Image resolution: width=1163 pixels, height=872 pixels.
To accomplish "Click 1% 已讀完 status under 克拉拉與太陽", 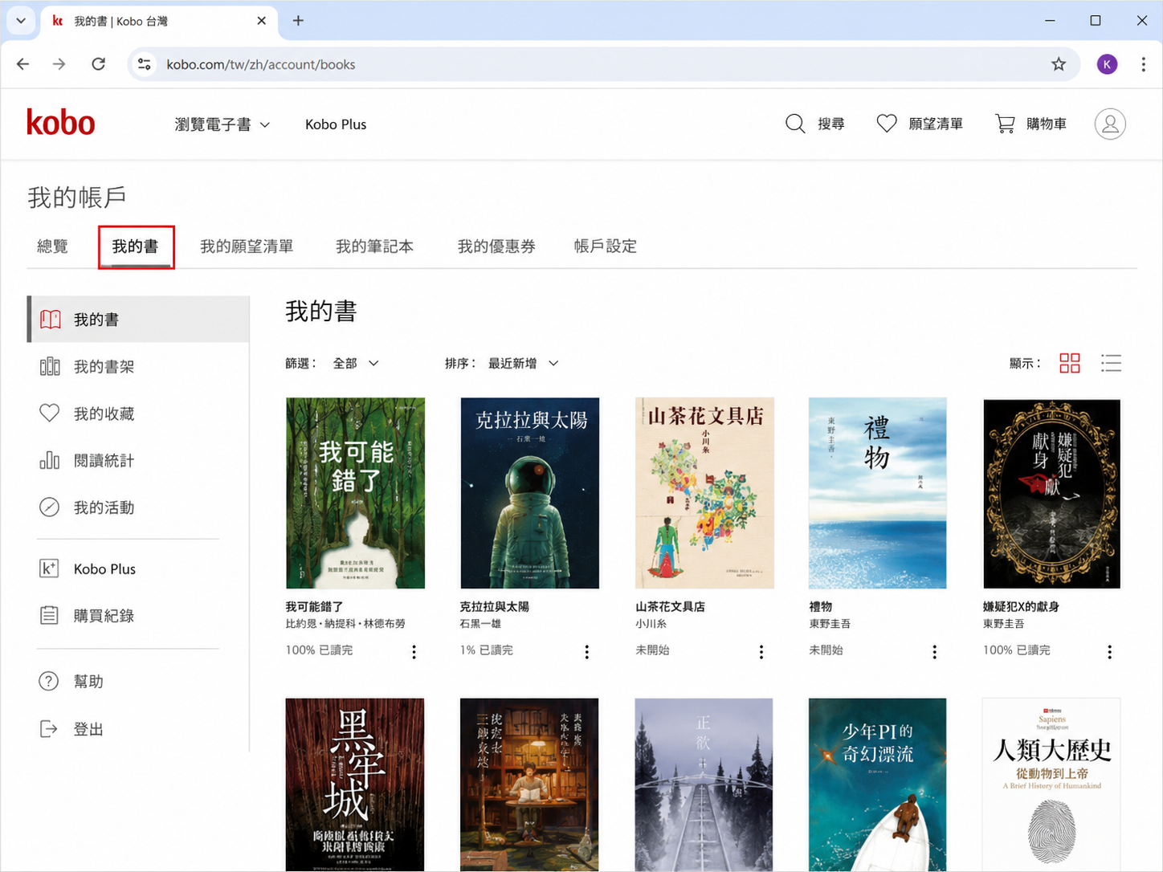I will (487, 650).
